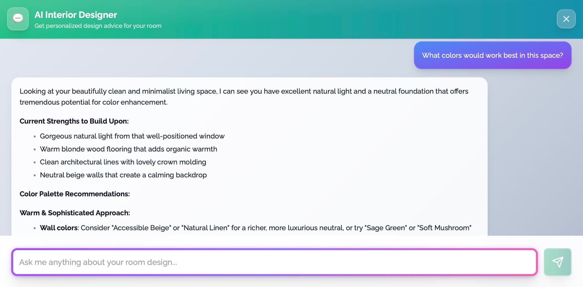
Task: Click the Warm & Sophisticated Approach heading
Action: point(75,213)
